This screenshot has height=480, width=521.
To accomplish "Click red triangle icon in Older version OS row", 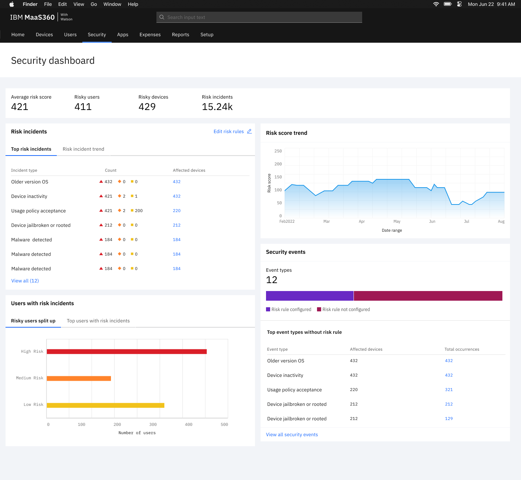I will click(x=101, y=182).
